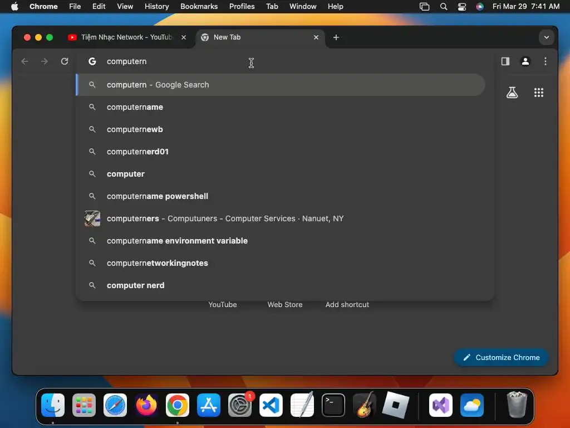Open Visual Studio Code from the dock
The height and width of the screenshot is (428, 570).
coord(271,405)
